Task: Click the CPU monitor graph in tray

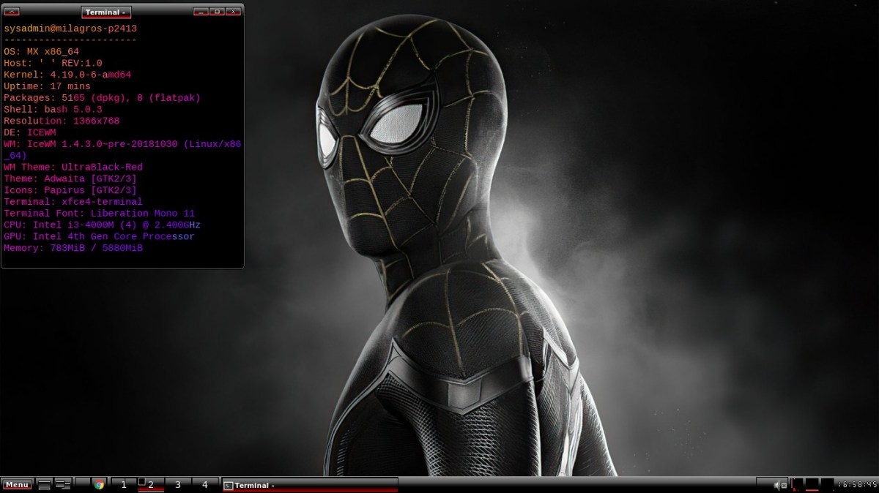Action: coord(797,484)
